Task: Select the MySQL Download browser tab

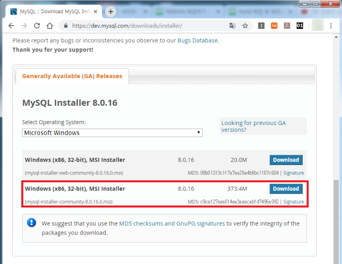Action: tap(53, 12)
